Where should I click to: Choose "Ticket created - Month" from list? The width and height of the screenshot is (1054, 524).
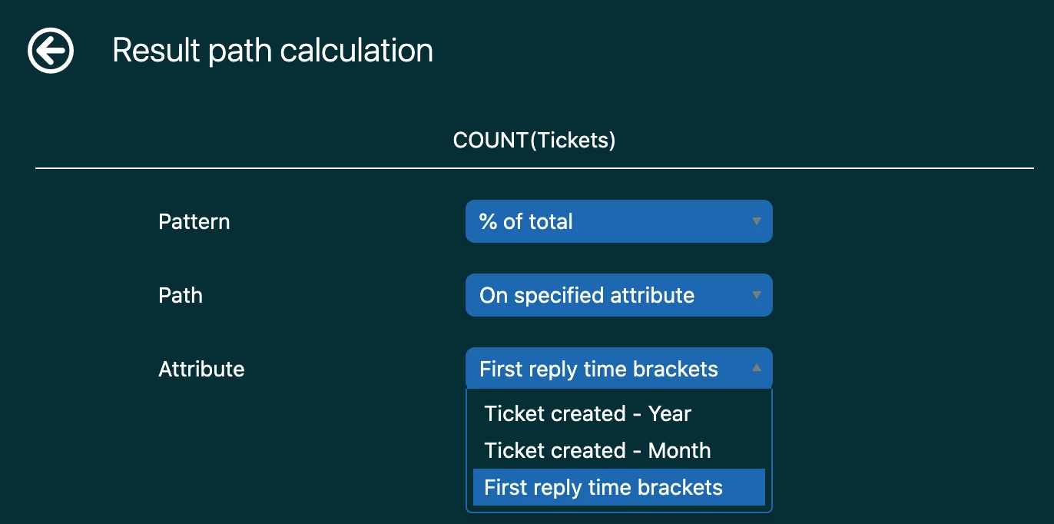(x=597, y=450)
